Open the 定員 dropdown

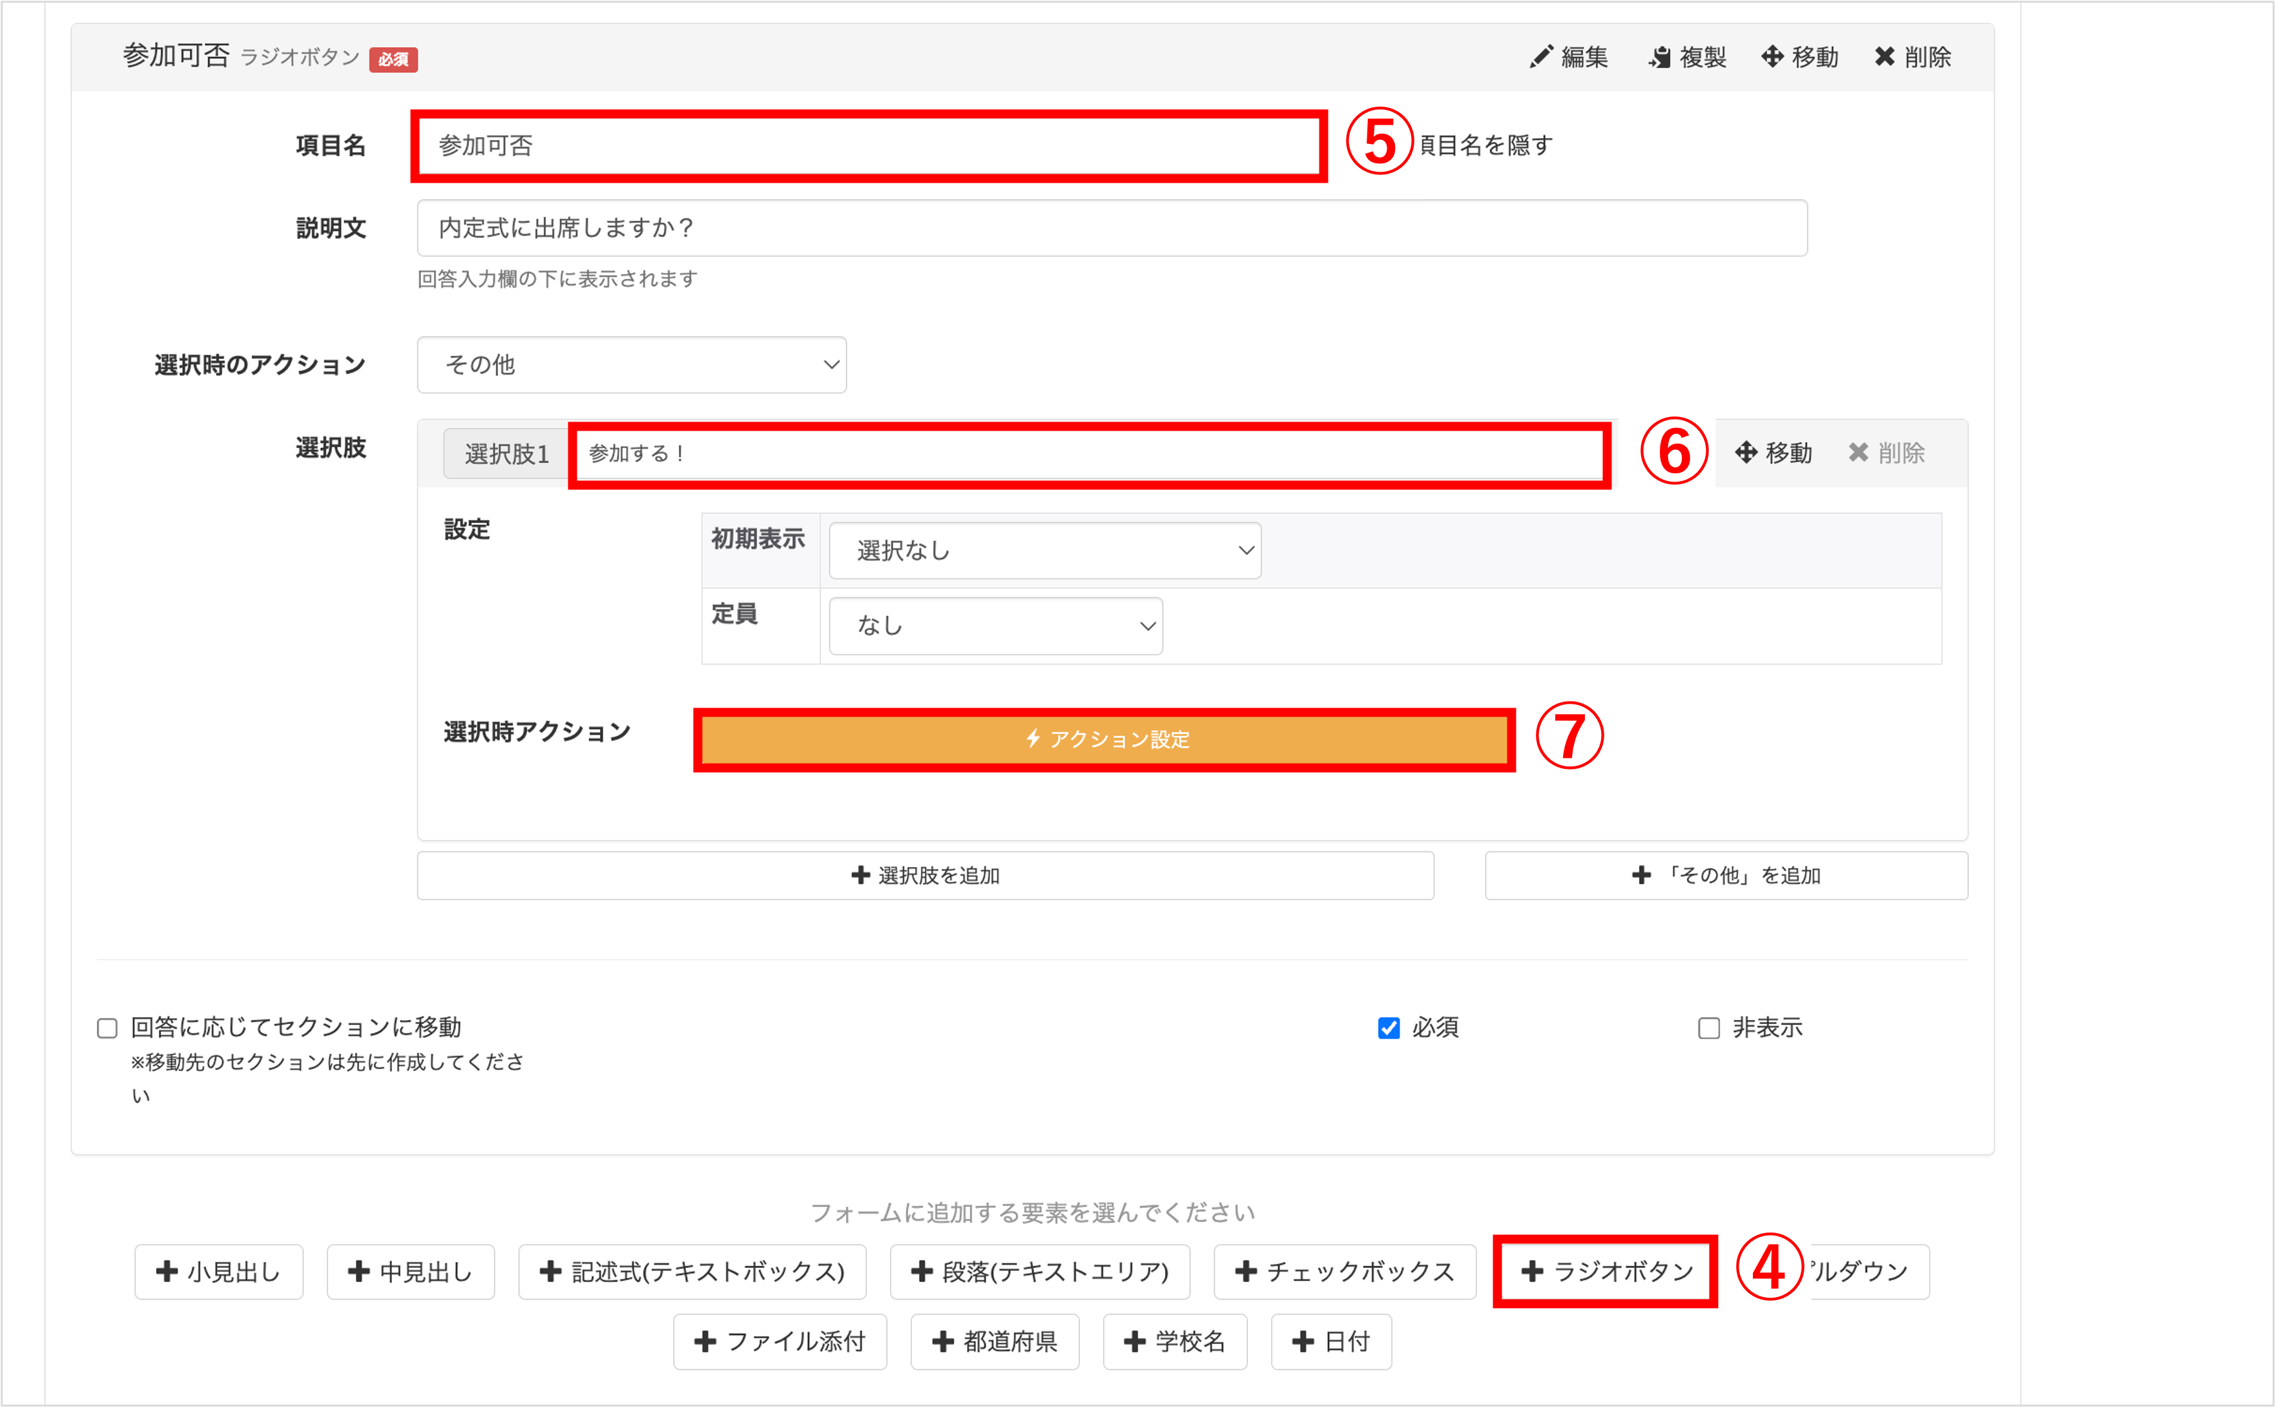pyautogui.click(x=995, y=626)
